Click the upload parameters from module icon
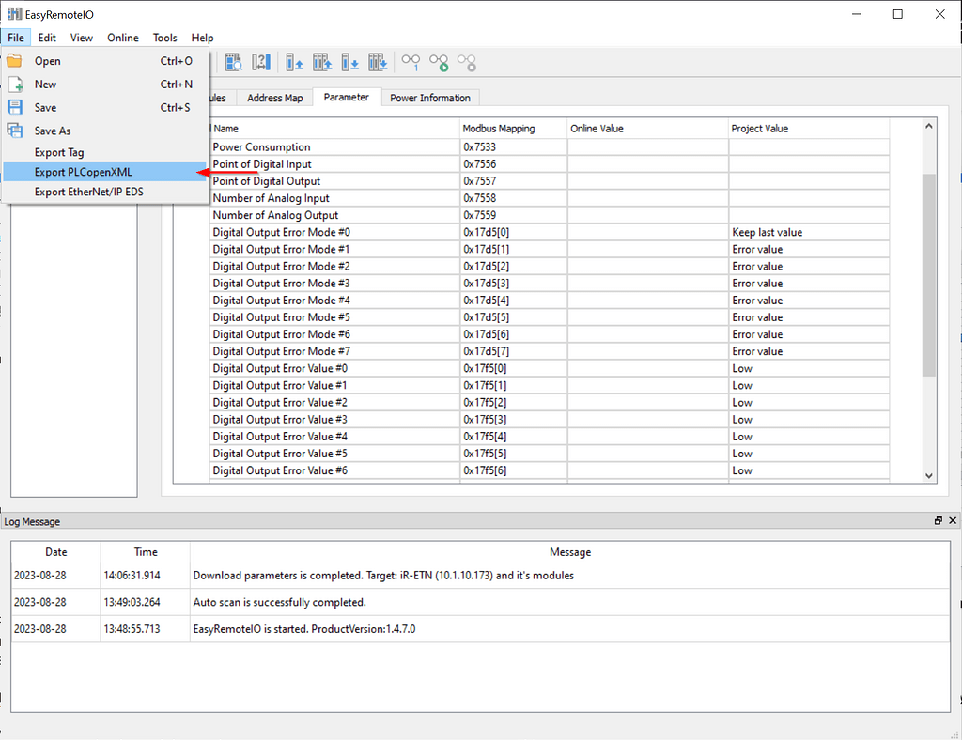962x740 pixels. [295, 62]
